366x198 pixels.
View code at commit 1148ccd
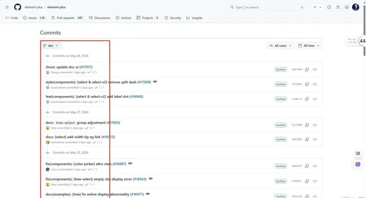(315, 99)
